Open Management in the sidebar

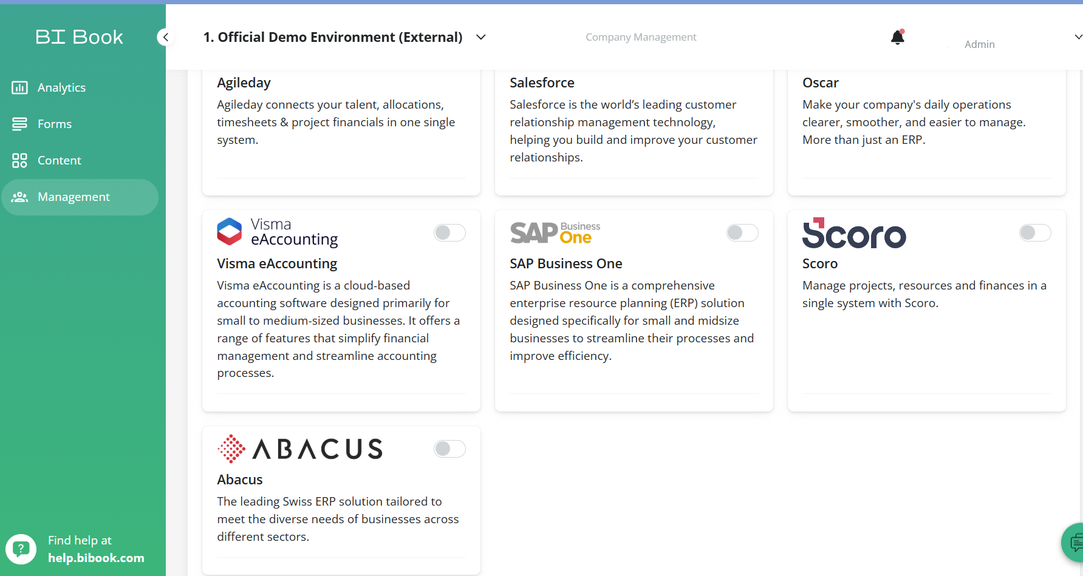(80, 197)
